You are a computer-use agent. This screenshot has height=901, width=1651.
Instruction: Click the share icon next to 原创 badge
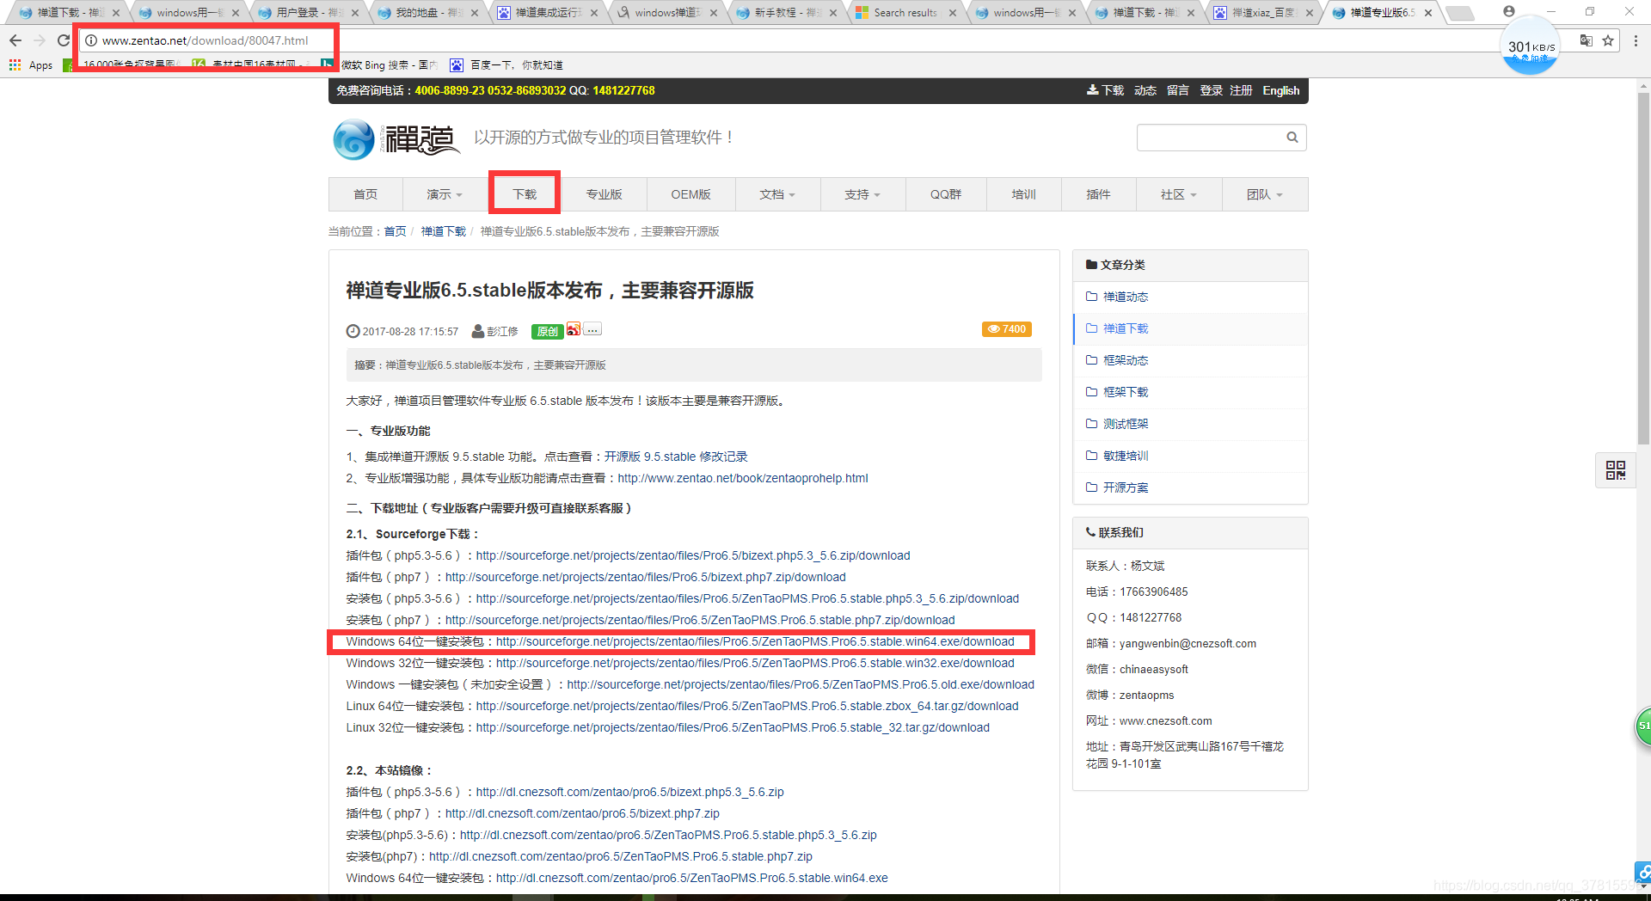574,329
